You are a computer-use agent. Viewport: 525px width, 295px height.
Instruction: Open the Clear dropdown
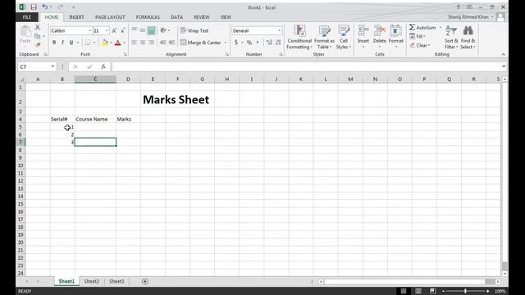420,45
